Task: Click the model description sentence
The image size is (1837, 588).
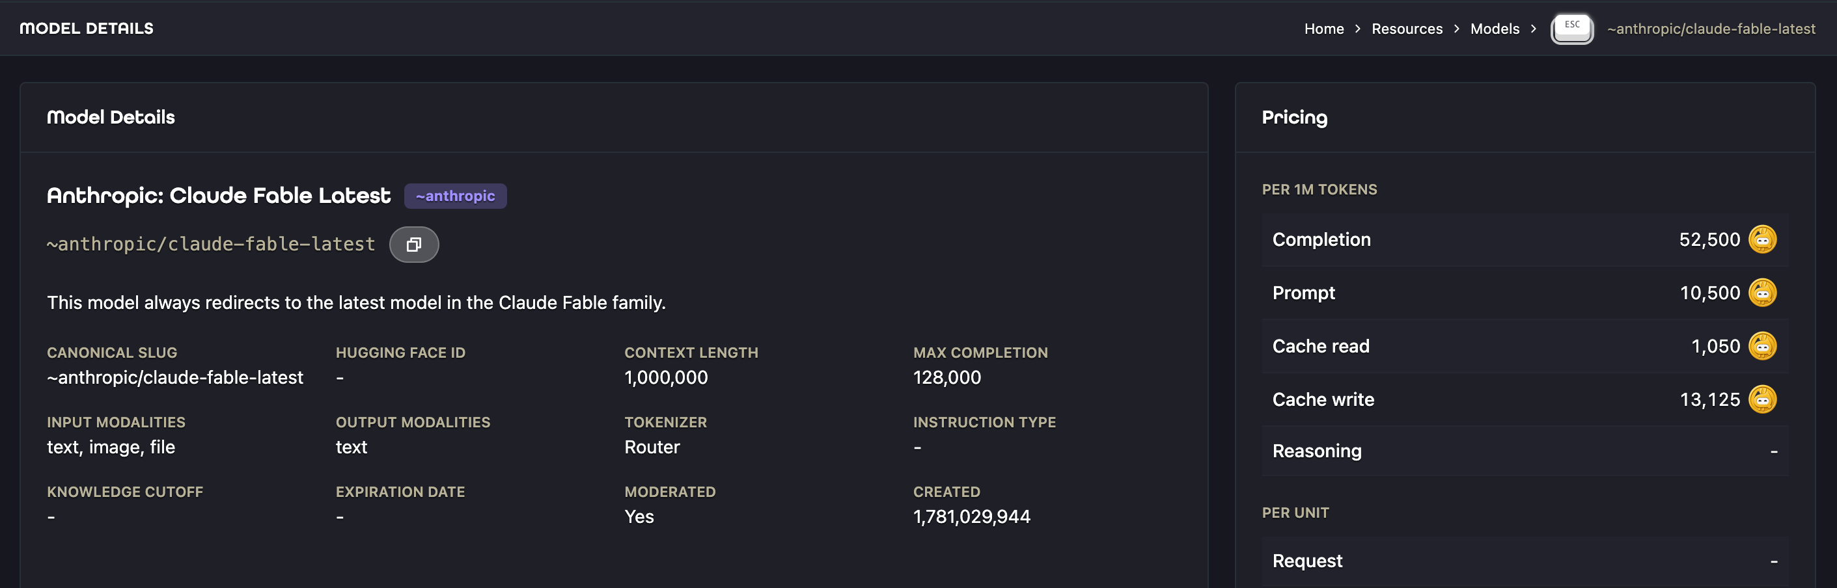Action: (x=356, y=303)
